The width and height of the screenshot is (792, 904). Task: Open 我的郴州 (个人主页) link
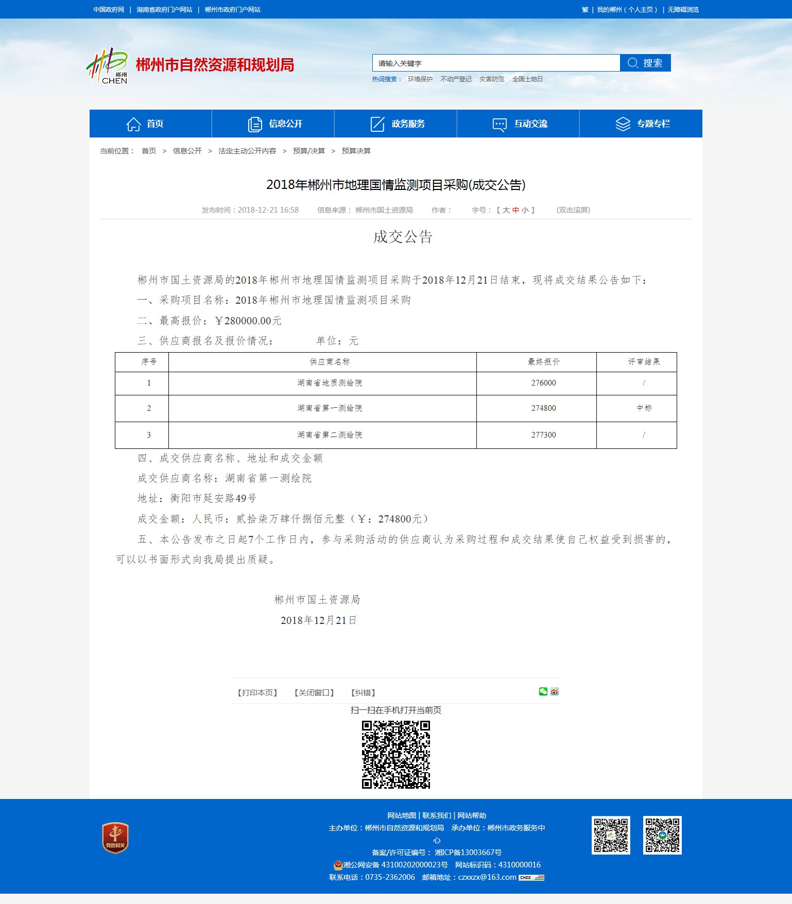[627, 10]
